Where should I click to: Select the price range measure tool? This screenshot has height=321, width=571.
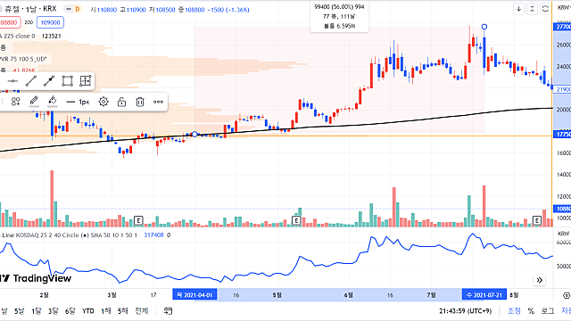click(86, 81)
